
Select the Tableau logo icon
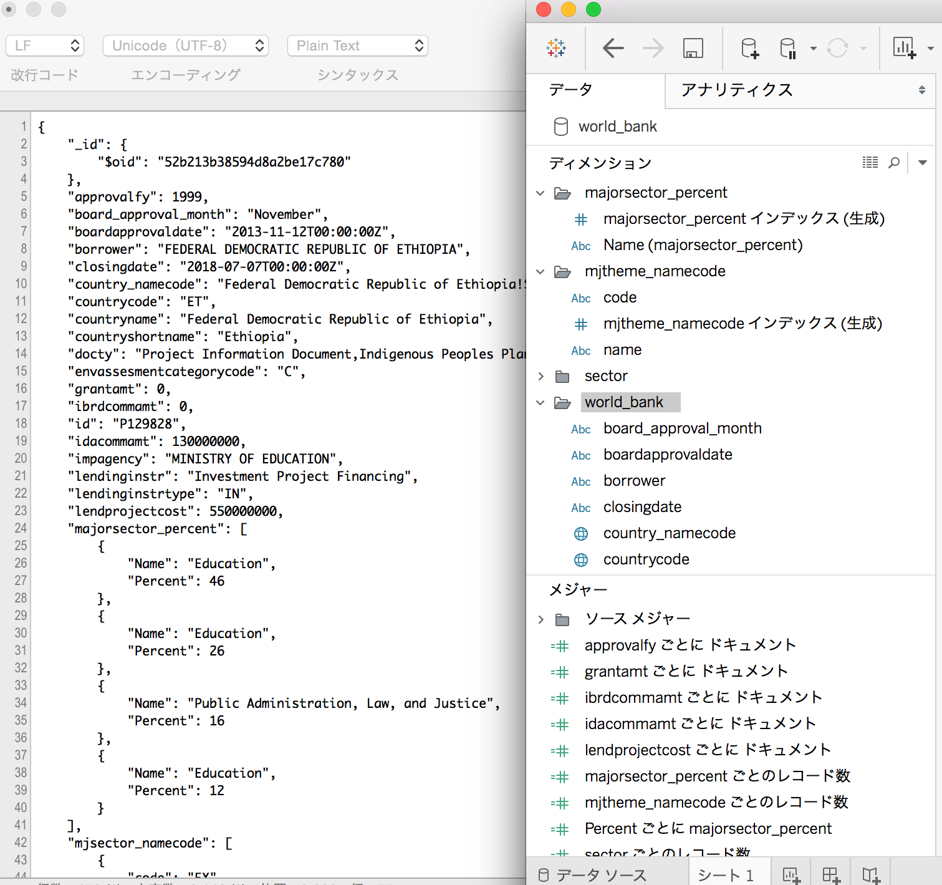pyautogui.click(x=555, y=48)
